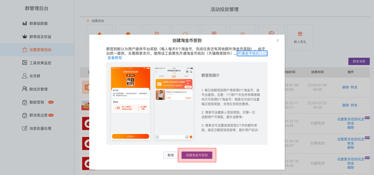This screenshot has width=374, height=175.
Task: Click the 长期有效 cell in 01-13 row
Action: pyautogui.click(x=317, y=124)
